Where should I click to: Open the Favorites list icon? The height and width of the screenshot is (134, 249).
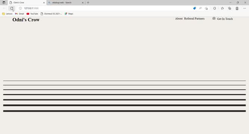click(222, 8)
